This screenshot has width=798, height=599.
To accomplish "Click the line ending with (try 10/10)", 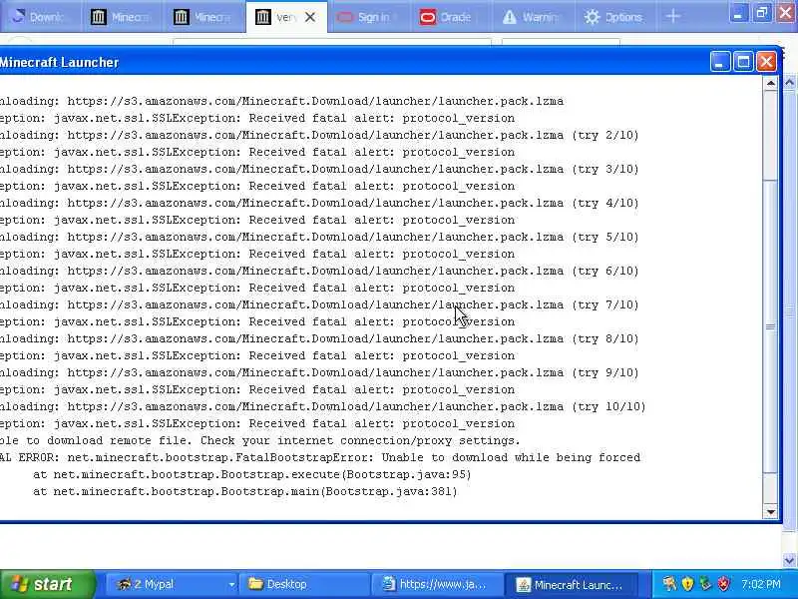I will point(322,407).
